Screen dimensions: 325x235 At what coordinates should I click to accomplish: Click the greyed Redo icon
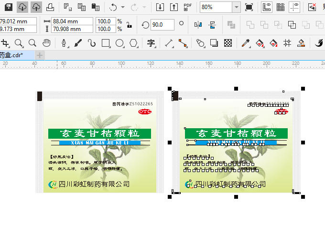(134, 8)
